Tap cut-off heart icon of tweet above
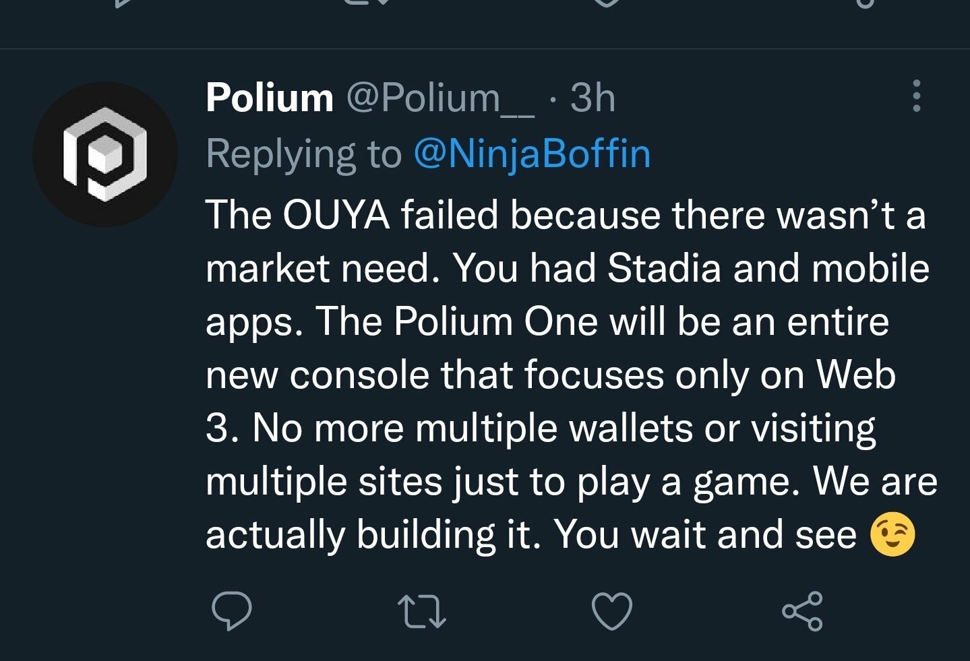970x661 pixels. click(x=607, y=3)
